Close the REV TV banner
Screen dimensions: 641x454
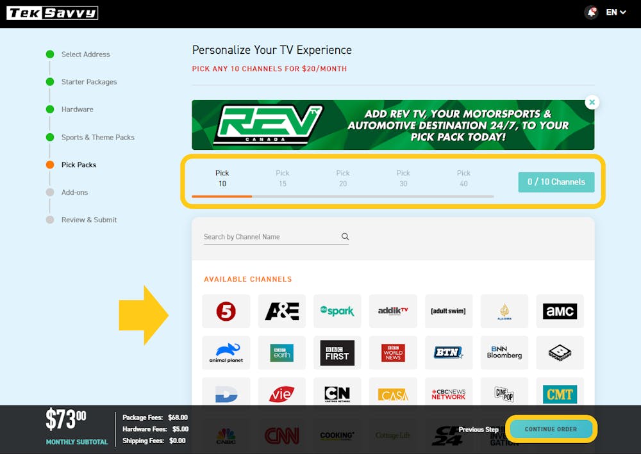592,102
